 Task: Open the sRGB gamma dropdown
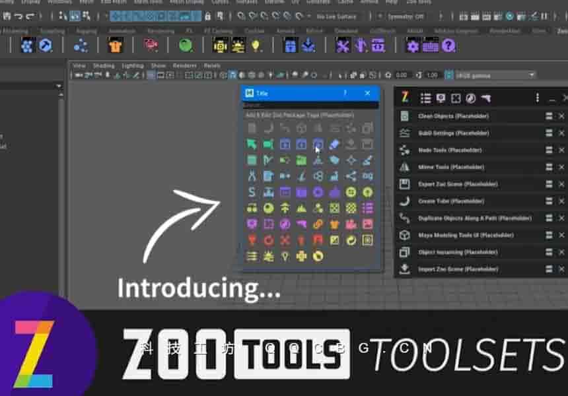495,75
